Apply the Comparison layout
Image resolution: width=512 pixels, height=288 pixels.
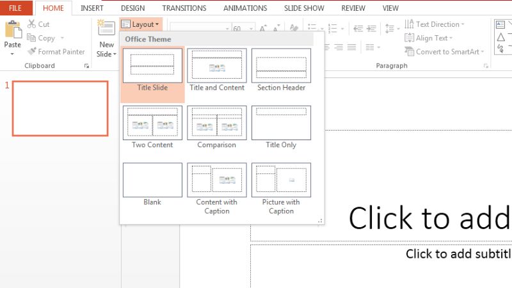[x=217, y=127]
